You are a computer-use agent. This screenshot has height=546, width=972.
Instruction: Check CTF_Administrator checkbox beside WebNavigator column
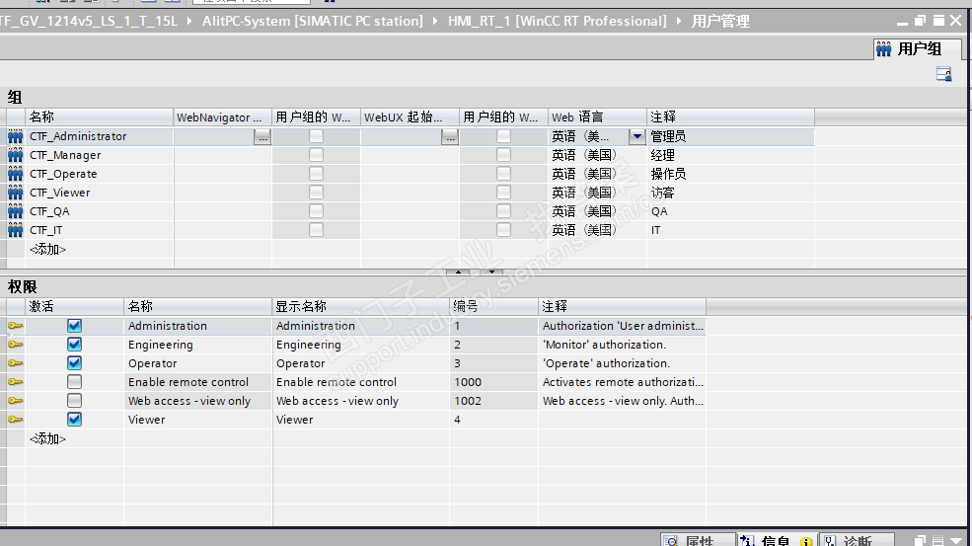316,136
